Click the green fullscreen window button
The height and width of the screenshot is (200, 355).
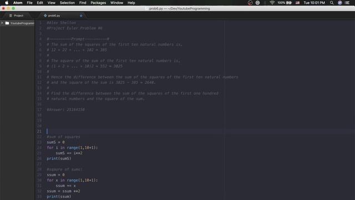(13, 8)
